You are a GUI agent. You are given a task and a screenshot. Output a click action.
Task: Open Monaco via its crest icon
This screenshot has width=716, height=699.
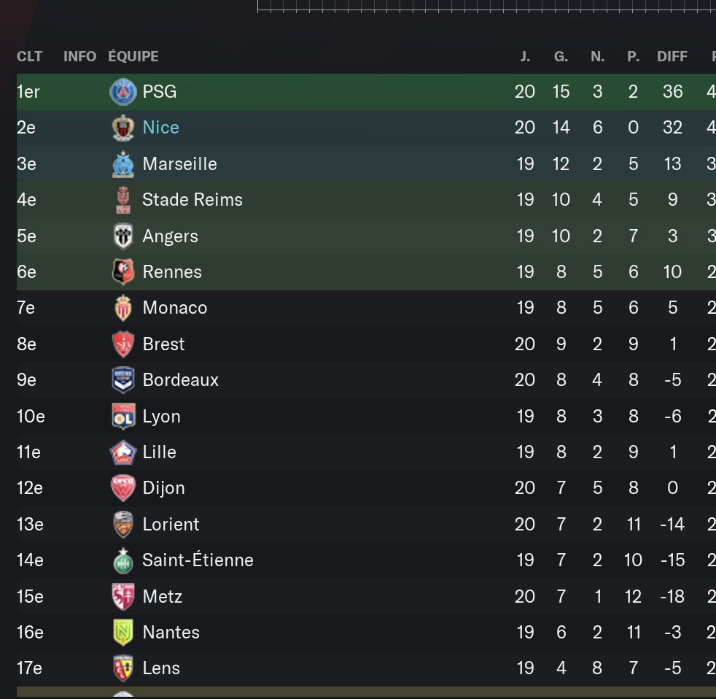point(122,308)
